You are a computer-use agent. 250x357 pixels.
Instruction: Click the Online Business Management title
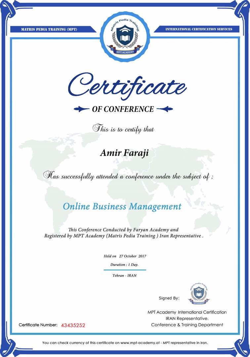point(122,207)
